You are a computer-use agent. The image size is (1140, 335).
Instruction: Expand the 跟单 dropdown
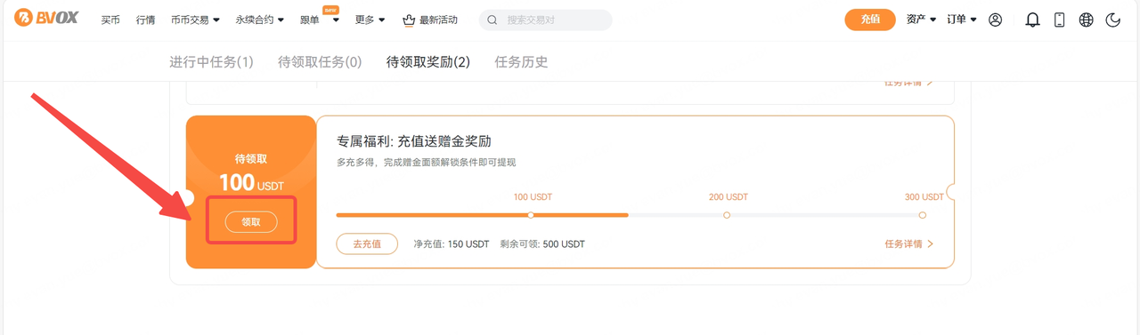pos(319,20)
